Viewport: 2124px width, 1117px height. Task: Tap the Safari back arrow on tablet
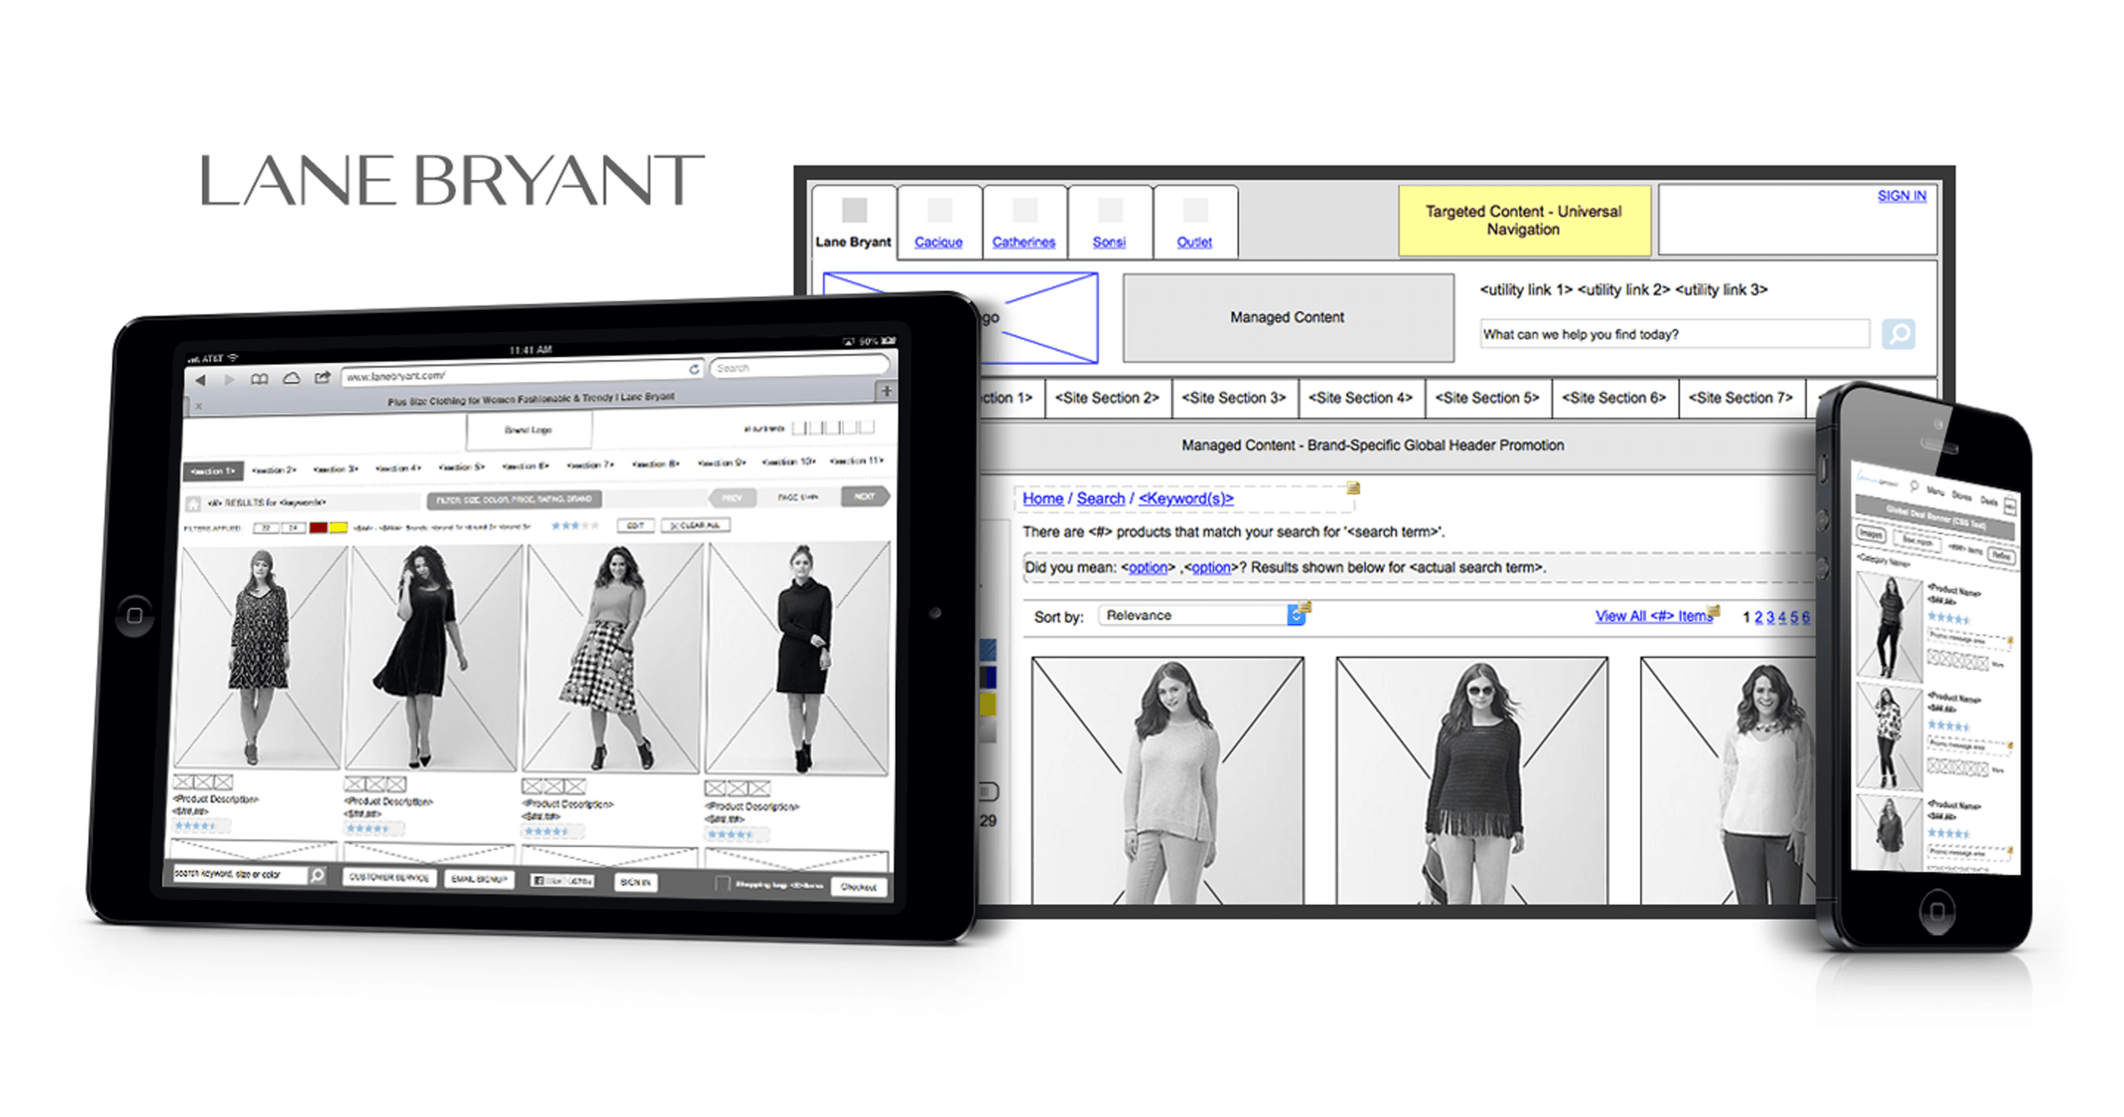click(x=201, y=380)
